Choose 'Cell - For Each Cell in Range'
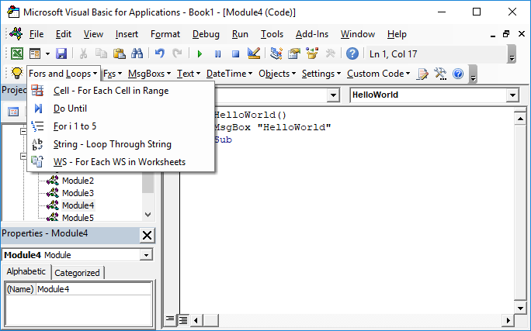The width and height of the screenshot is (531, 331). click(110, 91)
